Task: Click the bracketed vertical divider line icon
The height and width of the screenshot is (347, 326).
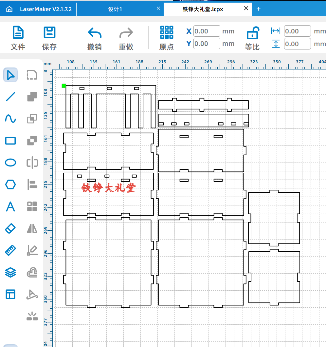Action: pyautogui.click(x=32, y=163)
